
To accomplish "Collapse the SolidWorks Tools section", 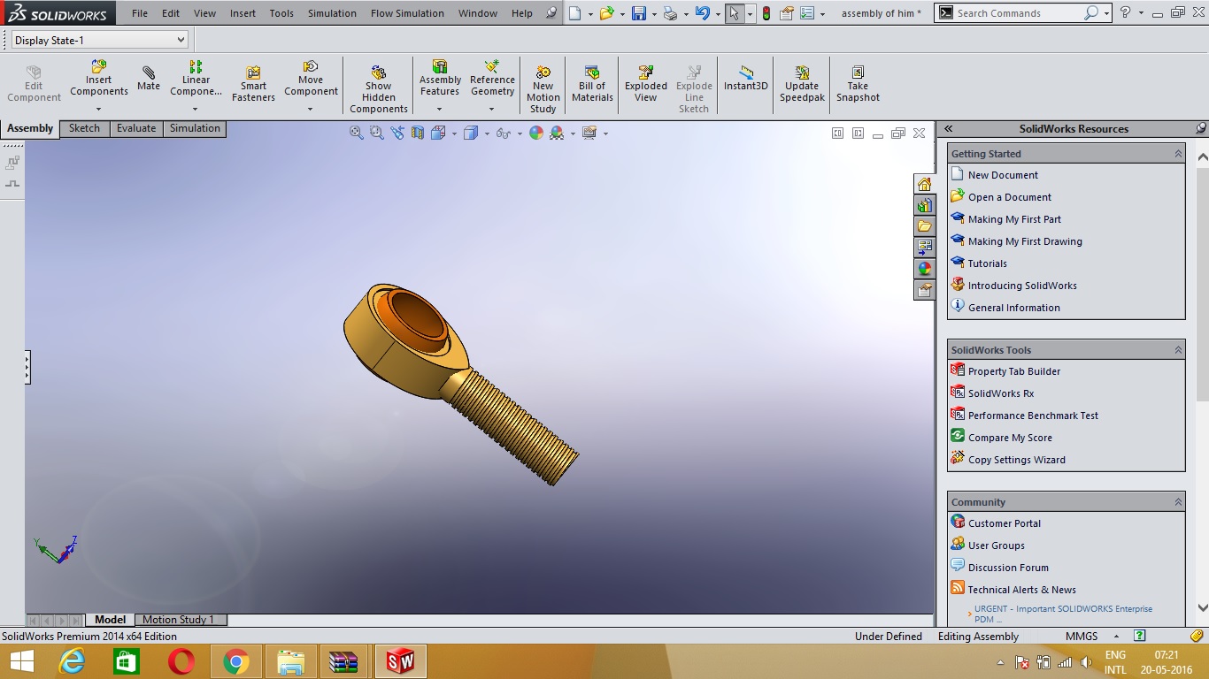I will (x=1178, y=350).
